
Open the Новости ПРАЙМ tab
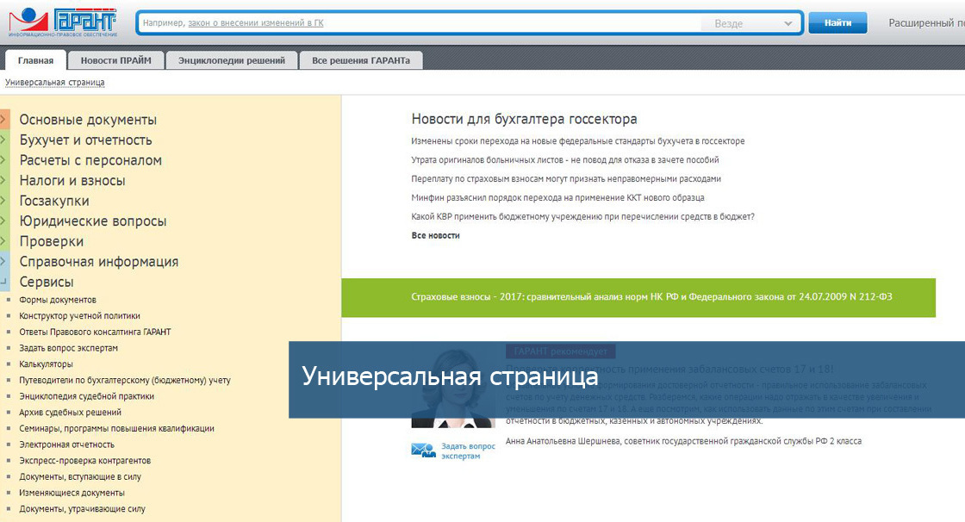[x=115, y=60]
